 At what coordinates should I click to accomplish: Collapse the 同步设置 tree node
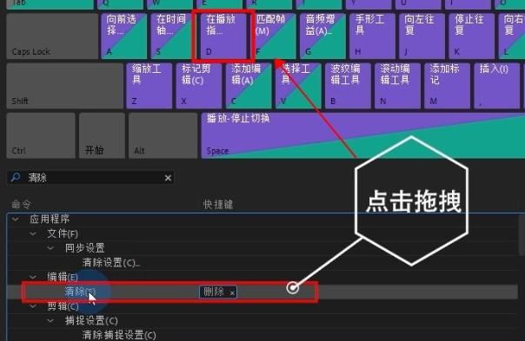[x=50, y=248]
